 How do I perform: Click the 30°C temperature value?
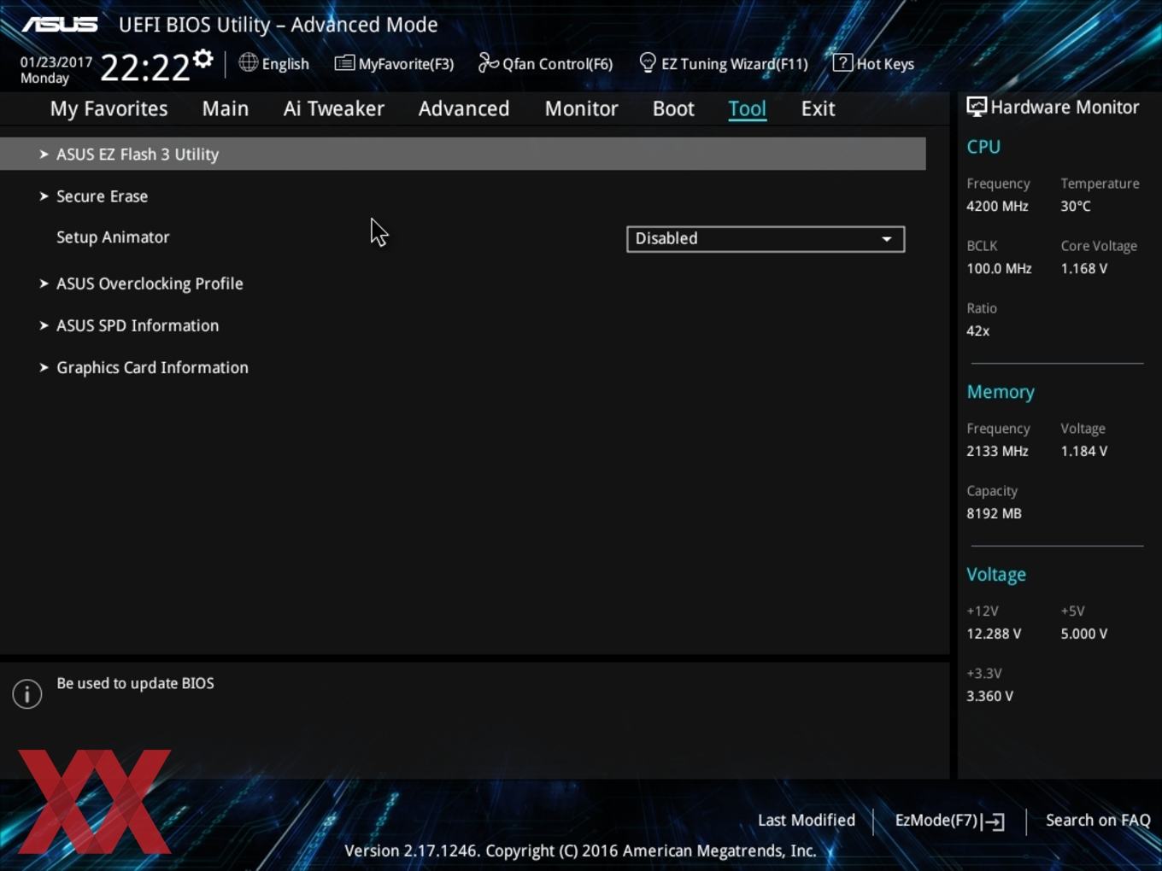(x=1076, y=206)
